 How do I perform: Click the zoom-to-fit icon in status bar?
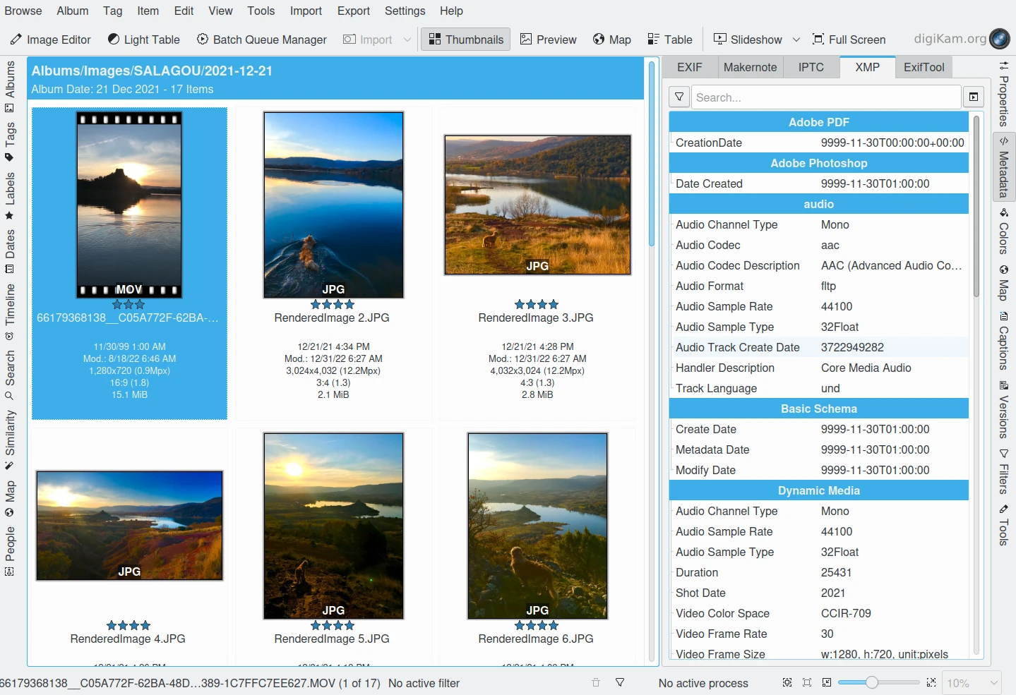click(x=787, y=682)
